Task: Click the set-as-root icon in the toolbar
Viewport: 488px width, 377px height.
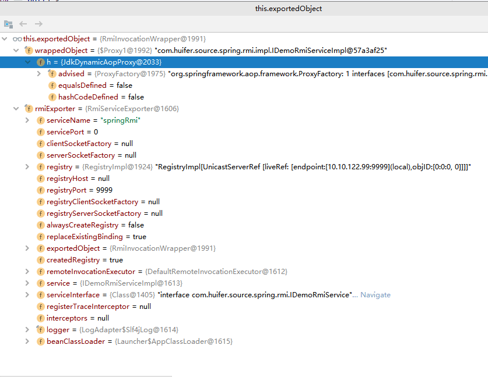Action: click(x=8, y=24)
